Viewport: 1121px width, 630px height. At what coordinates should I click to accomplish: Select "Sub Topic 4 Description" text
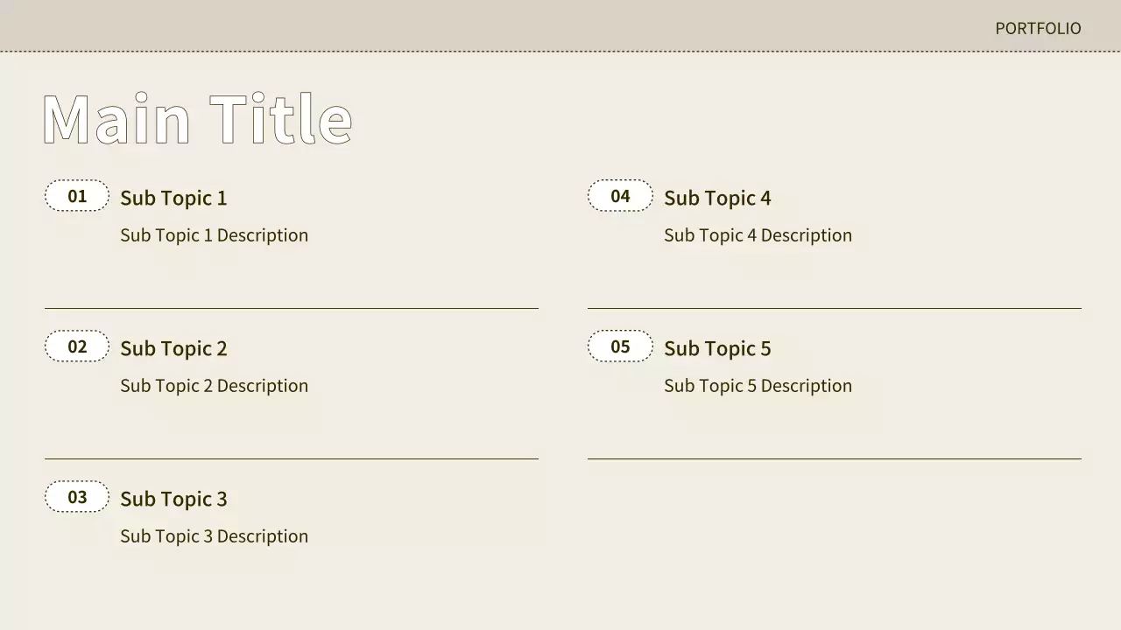(x=758, y=235)
